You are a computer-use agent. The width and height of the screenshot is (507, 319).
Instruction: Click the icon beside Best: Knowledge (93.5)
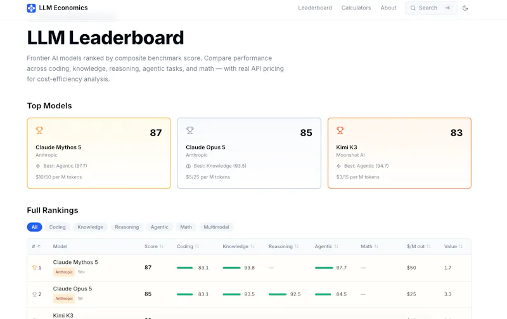[x=188, y=166]
